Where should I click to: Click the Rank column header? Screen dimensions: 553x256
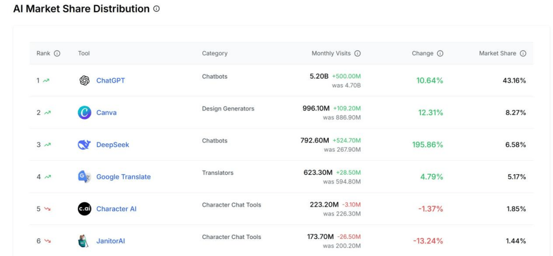[x=43, y=53]
